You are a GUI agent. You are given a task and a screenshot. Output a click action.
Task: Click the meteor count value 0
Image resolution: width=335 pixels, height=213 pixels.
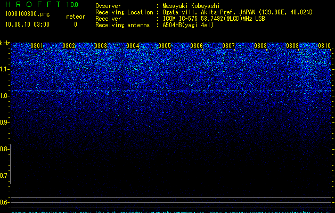(x=76, y=24)
